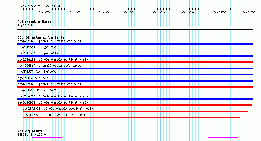Click the red bar below esv3628932
The width and height of the screenshot is (261, 141).
point(135,105)
